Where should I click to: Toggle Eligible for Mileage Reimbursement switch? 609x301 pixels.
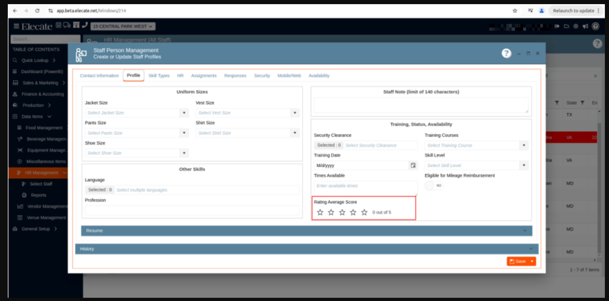tap(433, 185)
